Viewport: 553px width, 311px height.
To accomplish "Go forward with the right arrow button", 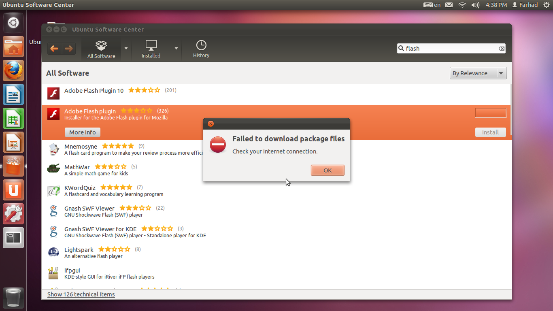I will pyautogui.click(x=68, y=49).
